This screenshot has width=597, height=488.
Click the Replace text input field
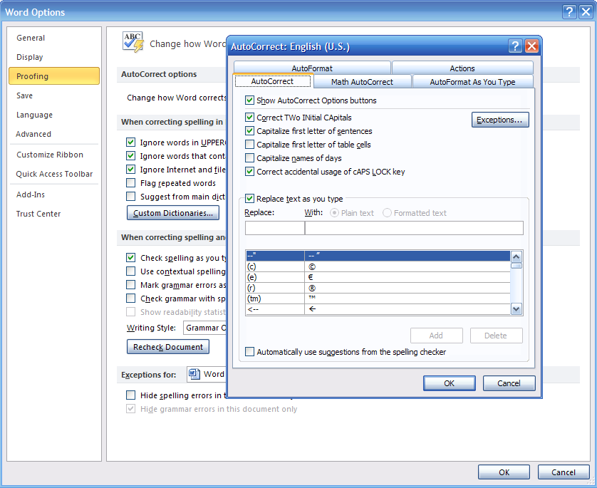tap(275, 228)
